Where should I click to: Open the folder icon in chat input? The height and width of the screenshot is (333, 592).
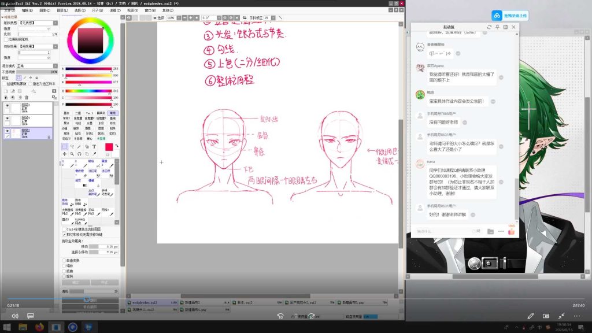(490, 231)
